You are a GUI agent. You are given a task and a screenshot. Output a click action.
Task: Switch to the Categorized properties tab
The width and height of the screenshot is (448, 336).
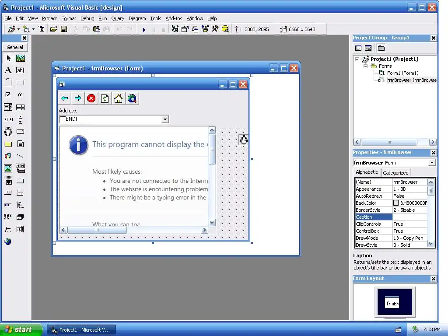pyautogui.click(x=395, y=173)
